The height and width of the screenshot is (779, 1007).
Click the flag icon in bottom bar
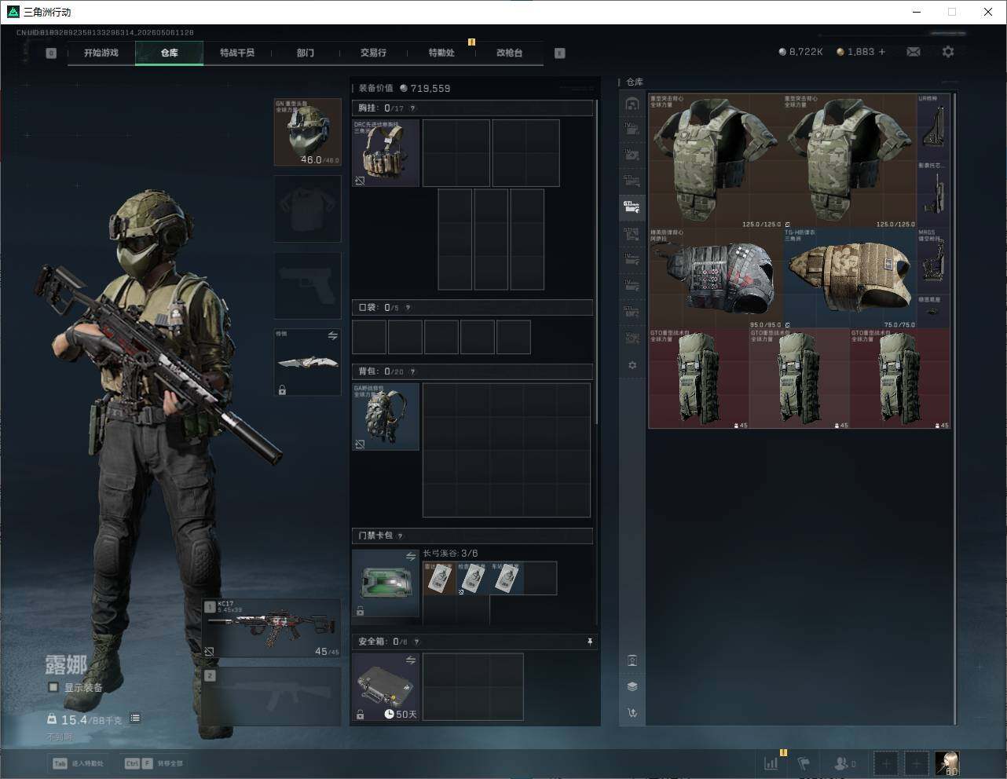pos(804,763)
